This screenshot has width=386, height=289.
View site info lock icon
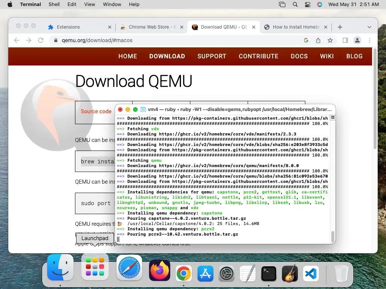pyautogui.click(x=56, y=40)
